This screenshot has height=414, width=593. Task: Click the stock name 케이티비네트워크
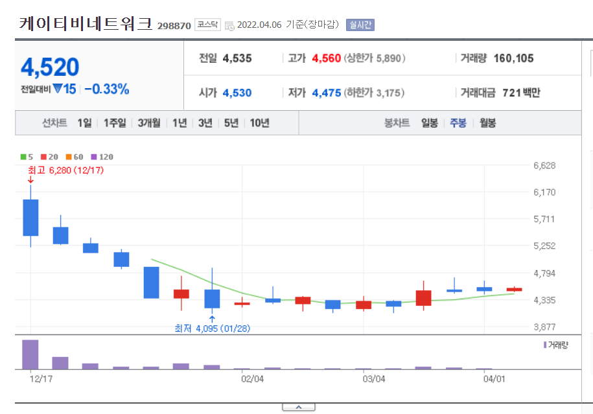86,24
